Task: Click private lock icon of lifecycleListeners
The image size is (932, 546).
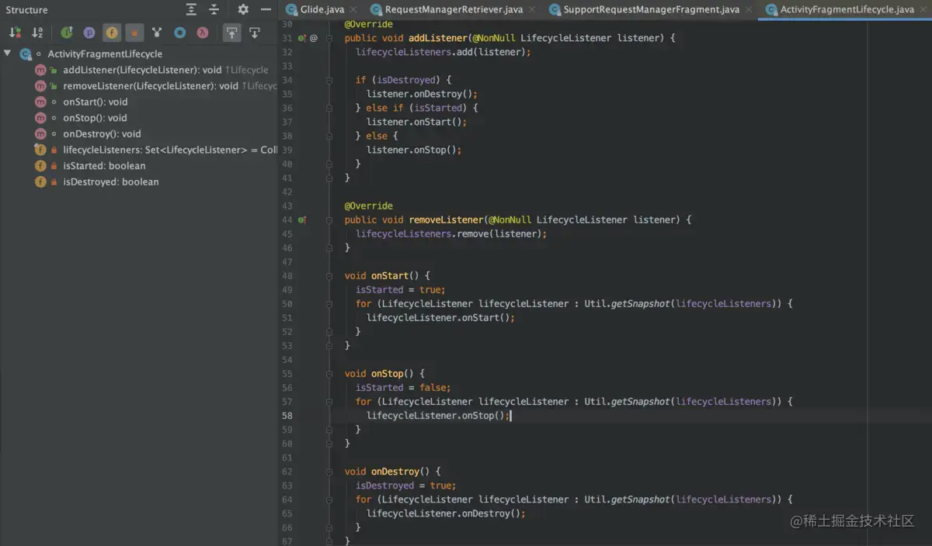Action: (x=54, y=150)
